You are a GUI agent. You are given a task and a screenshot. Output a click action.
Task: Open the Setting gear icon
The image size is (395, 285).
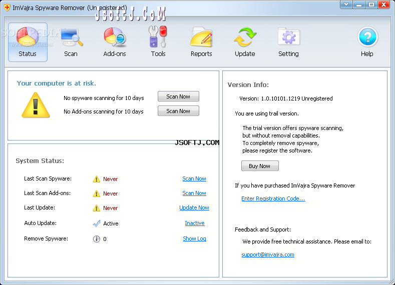289,36
